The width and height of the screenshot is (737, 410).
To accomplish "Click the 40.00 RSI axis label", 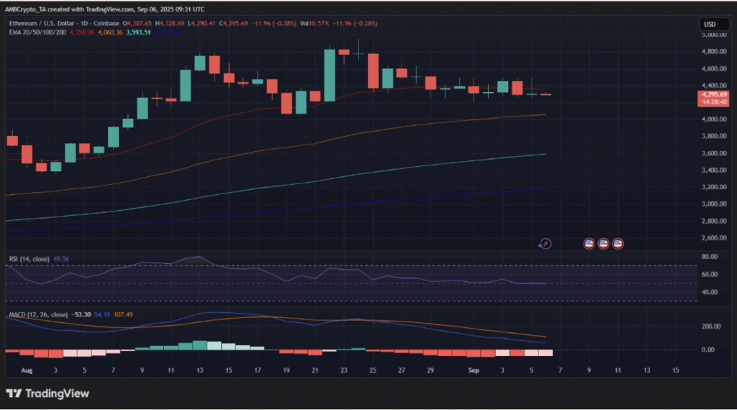I will pyautogui.click(x=710, y=292).
